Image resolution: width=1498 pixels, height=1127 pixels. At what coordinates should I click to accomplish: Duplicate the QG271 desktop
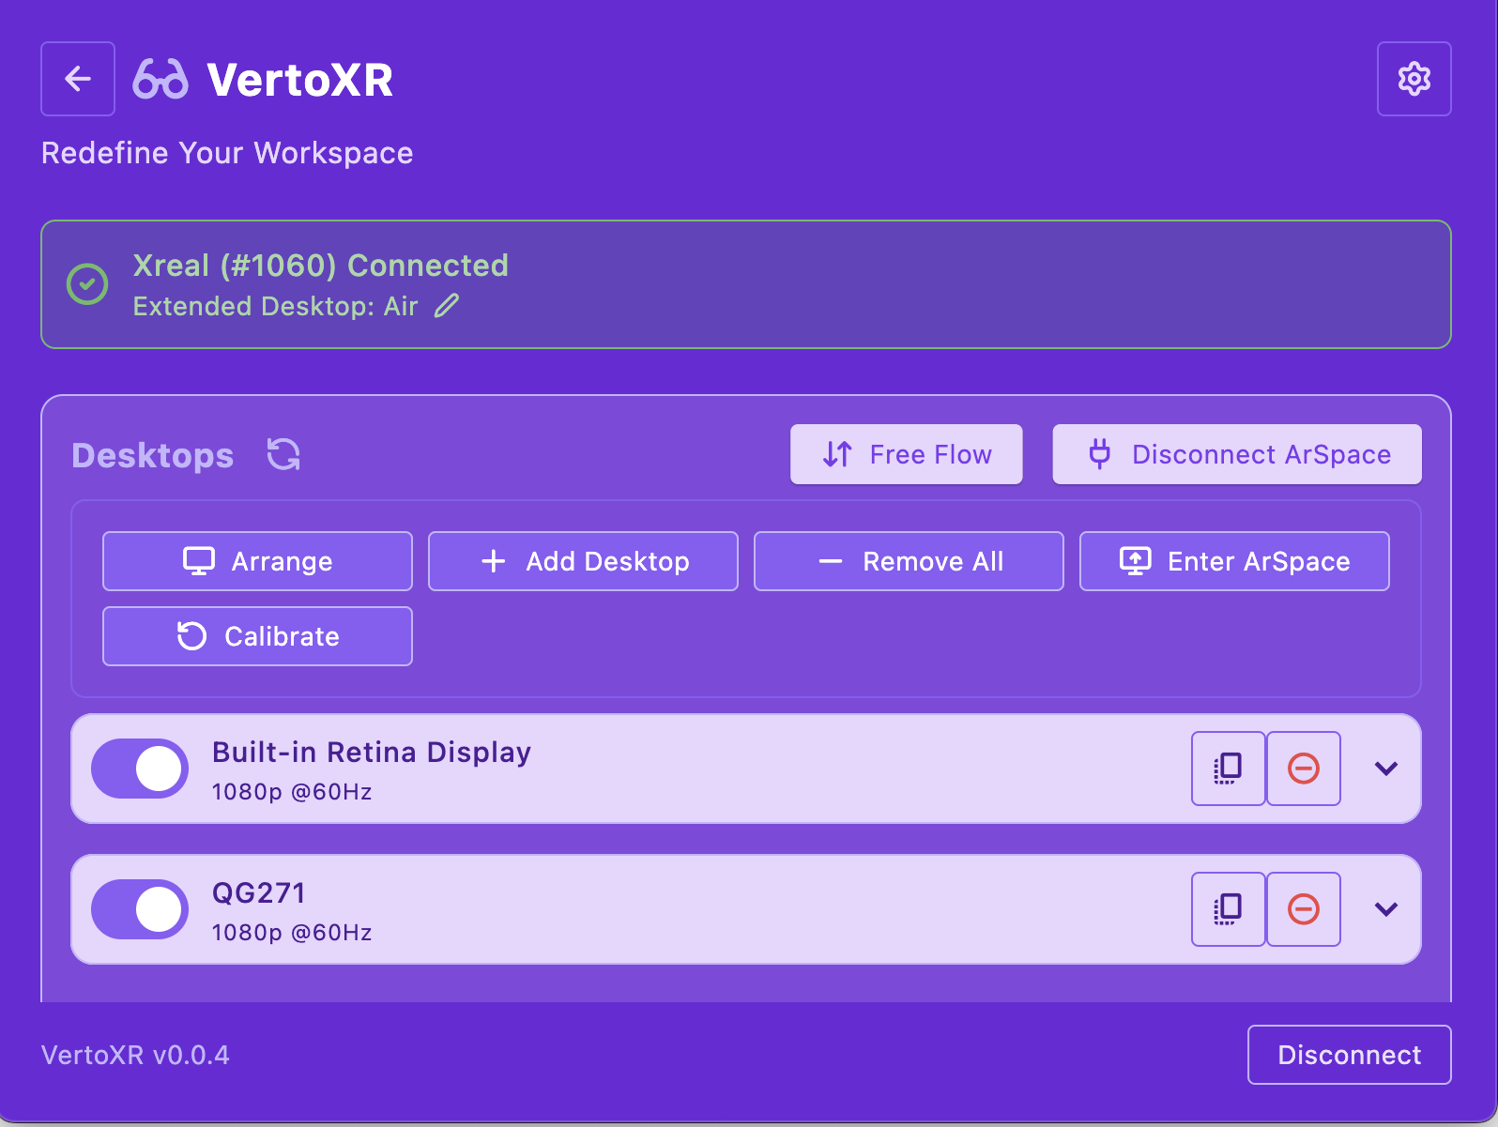pos(1228,909)
